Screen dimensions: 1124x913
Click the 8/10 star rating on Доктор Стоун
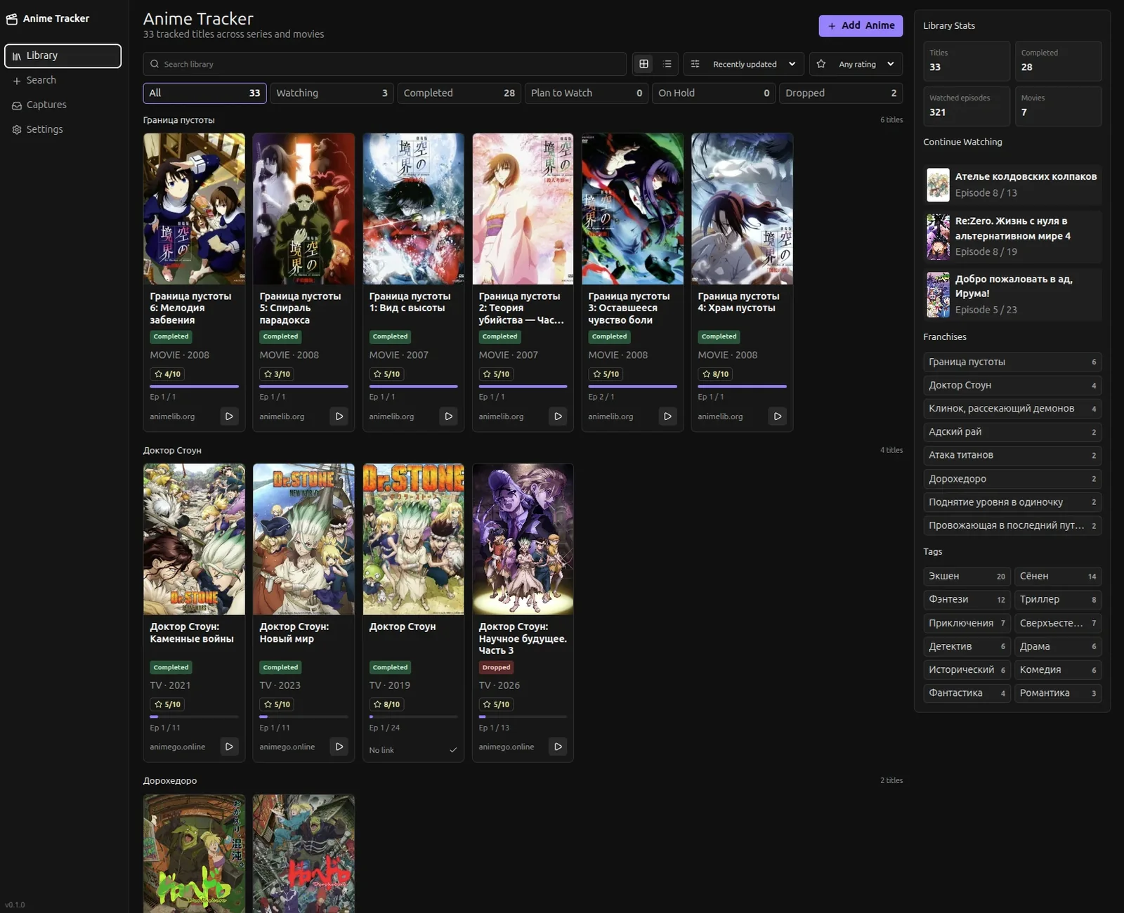click(x=386, y=704)
